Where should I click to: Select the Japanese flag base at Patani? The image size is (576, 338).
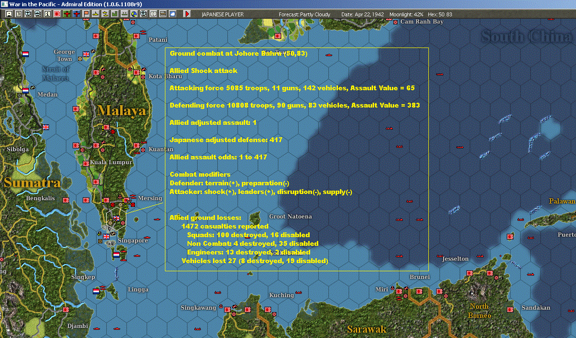pyautogui.click(x=136, y=36)
